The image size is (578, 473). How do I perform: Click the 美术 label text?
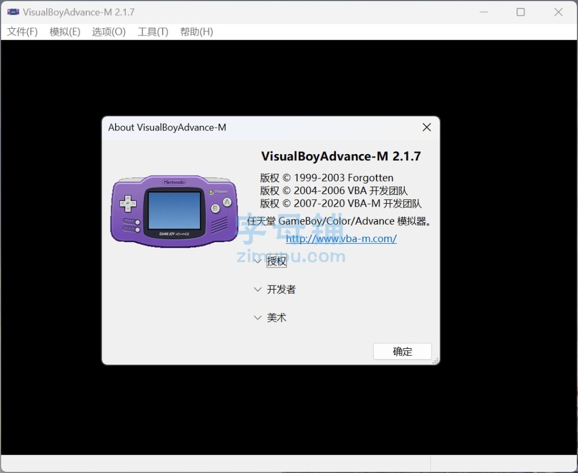pos(277,317)
